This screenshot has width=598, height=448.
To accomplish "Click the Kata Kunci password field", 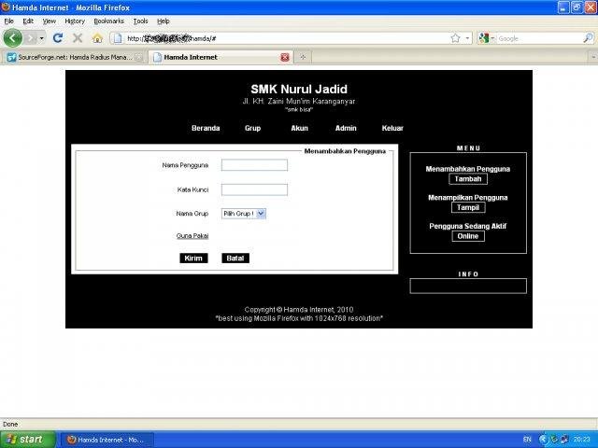I will [x=254, y=189].
